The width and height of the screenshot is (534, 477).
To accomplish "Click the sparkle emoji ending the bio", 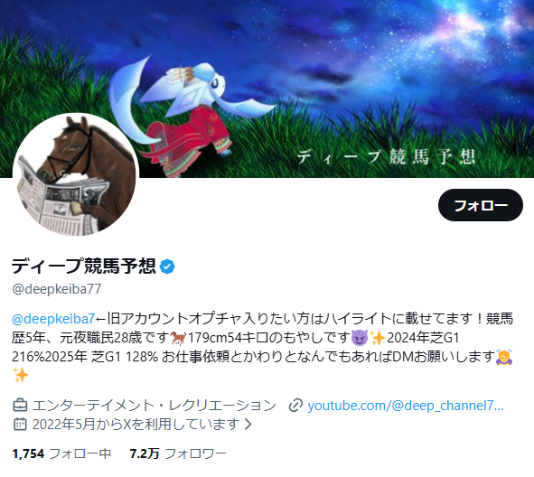I will point(21,375).
